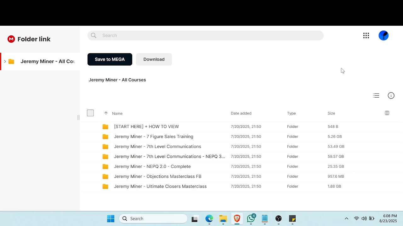Click folder icon for Objections Masterclass FB
The width and height of the screenshot is (403, 226).
point(105,176)
